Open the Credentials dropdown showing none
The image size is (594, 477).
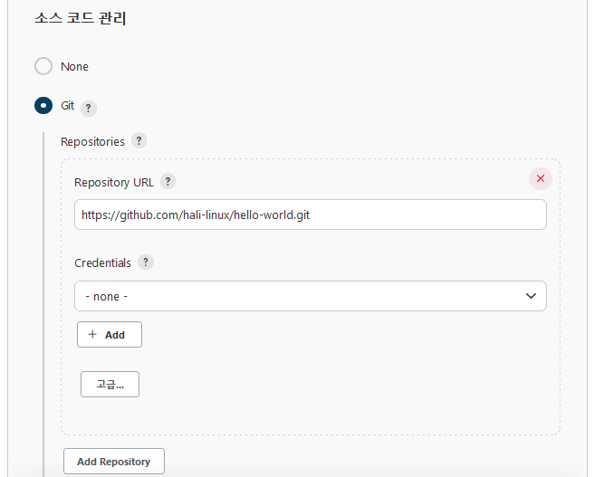311,296
